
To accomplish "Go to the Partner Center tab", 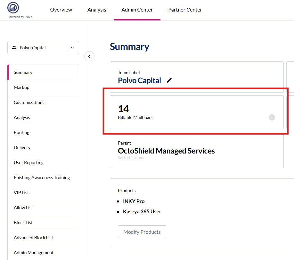I will pos(185,10).
